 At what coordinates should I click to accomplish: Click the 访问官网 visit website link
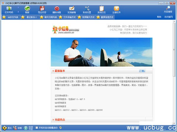point(168,17)
